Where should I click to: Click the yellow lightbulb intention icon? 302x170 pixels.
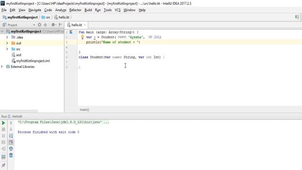pos(82,37)
